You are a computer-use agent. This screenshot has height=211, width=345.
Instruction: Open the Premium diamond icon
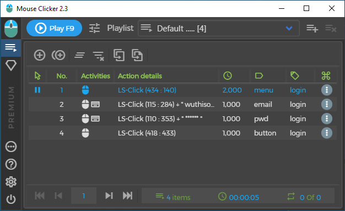[11, 66]
